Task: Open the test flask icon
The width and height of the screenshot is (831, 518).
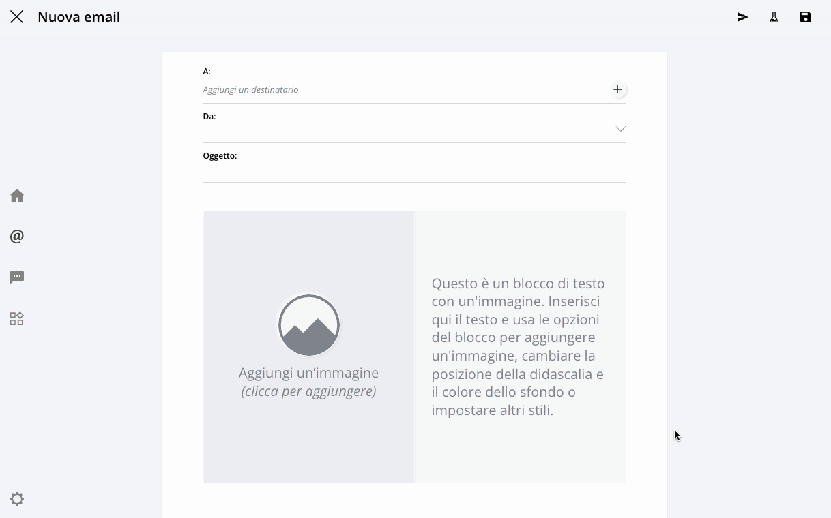Action: click(x=774, y=17)
